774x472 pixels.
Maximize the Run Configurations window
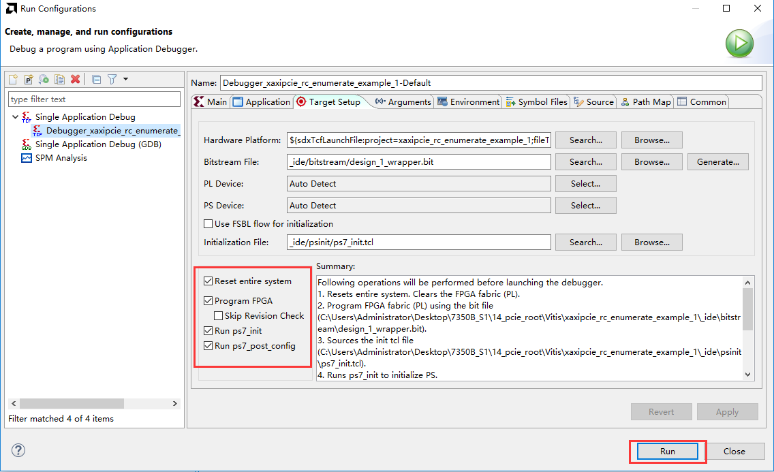(726, 8)
